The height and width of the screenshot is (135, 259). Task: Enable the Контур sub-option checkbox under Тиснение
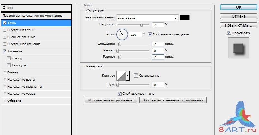point(9,58)
